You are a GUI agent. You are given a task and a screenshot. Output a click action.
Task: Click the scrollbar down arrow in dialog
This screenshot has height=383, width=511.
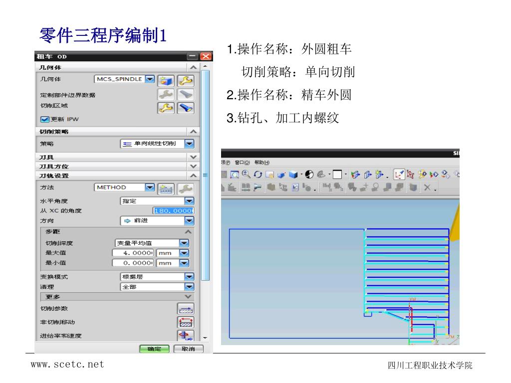tap(205, 338)
